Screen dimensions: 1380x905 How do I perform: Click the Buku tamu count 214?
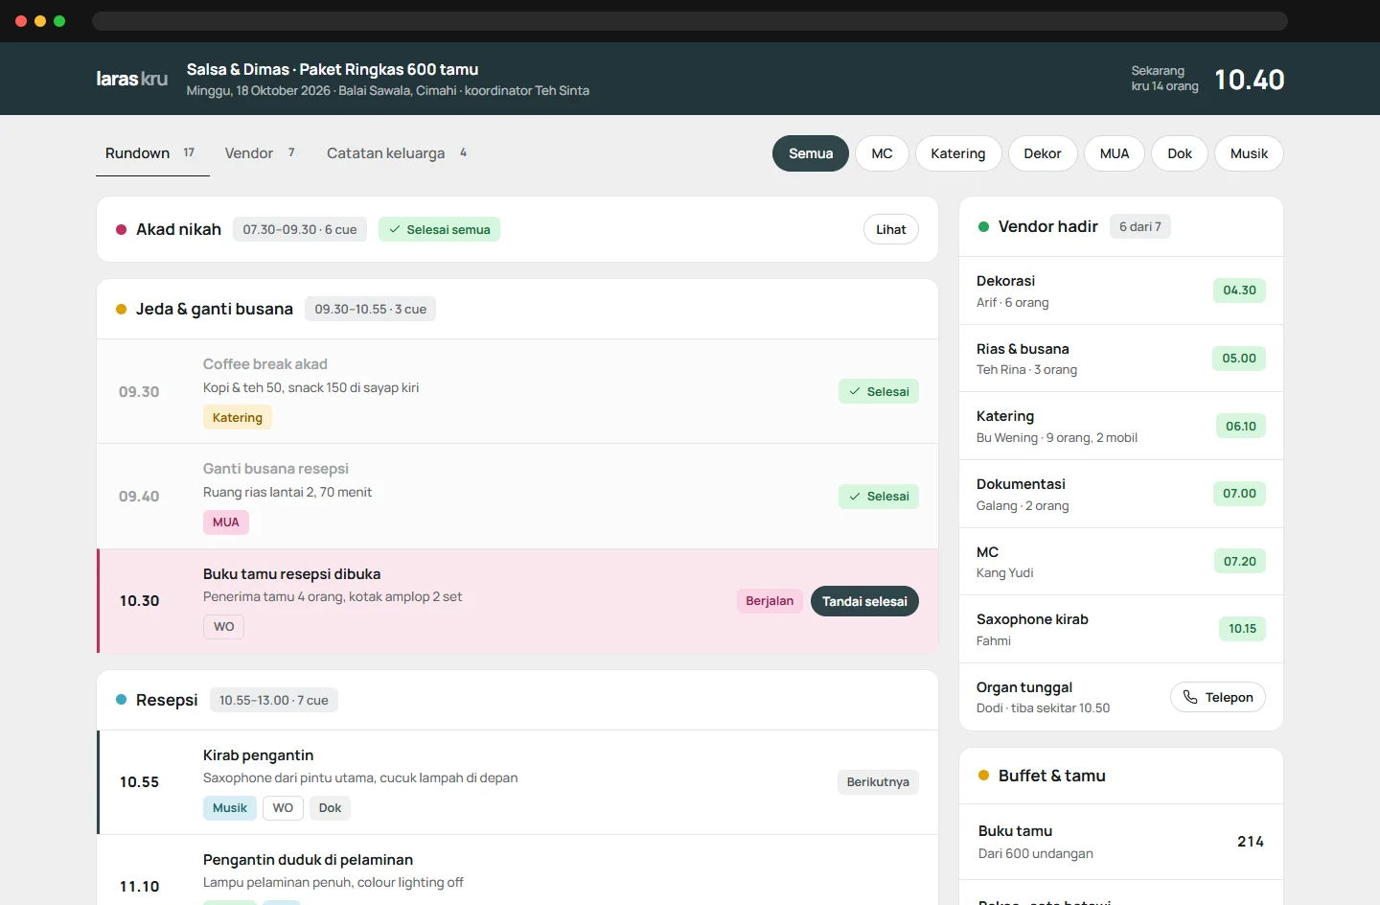coord(1250,841)
